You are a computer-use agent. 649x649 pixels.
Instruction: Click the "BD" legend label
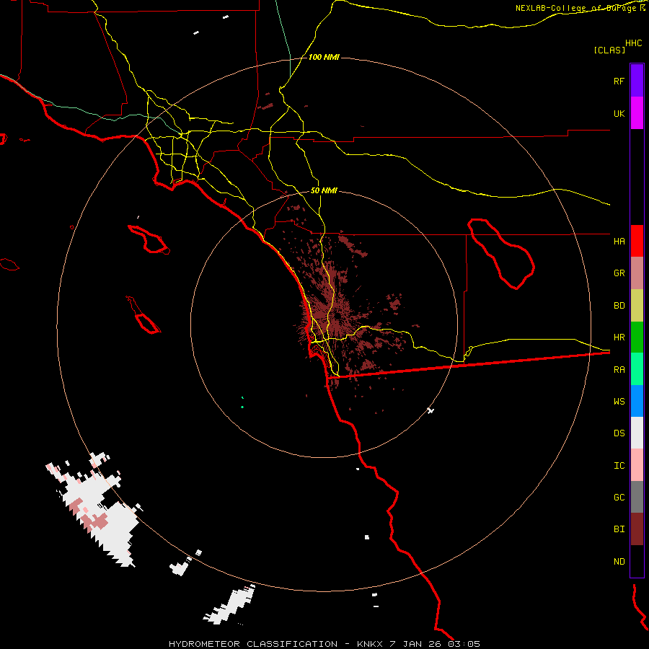pyautogui.click(x=619, y=306)
